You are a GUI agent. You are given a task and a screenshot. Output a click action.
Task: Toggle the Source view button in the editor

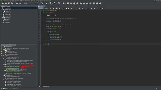point(41,8)
